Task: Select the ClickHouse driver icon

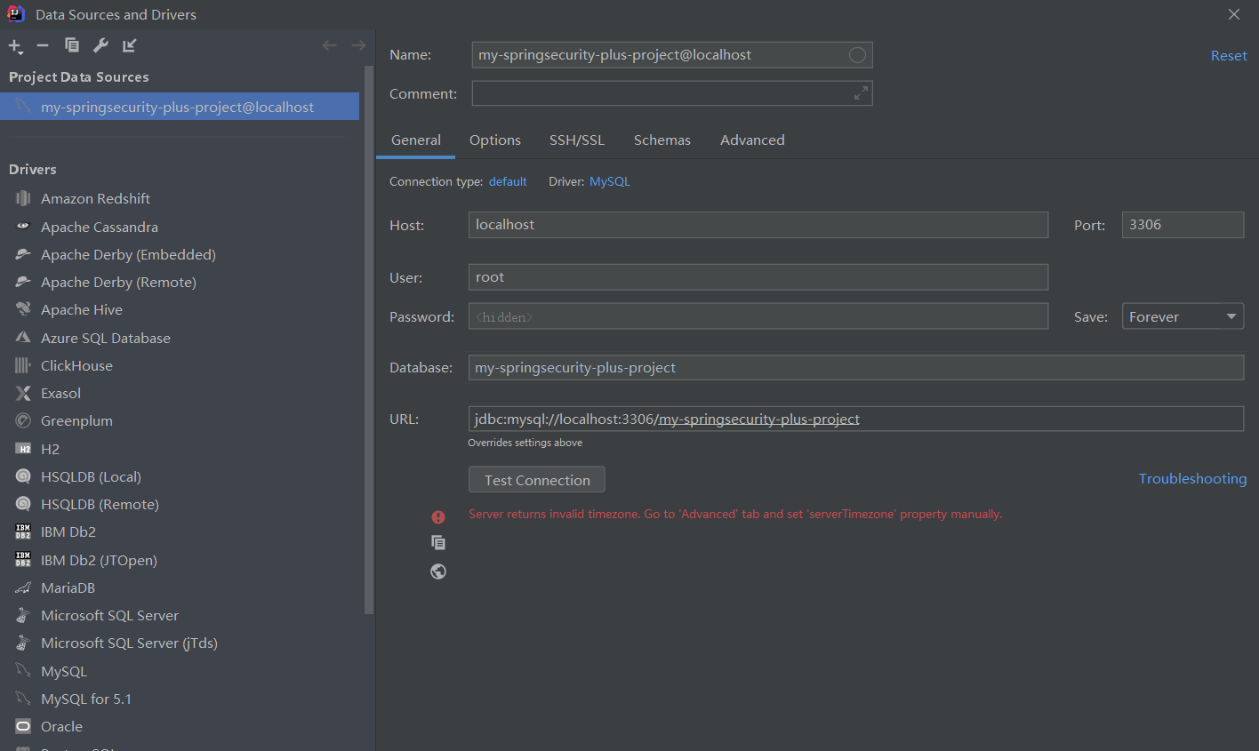Action: coord(23,365)
